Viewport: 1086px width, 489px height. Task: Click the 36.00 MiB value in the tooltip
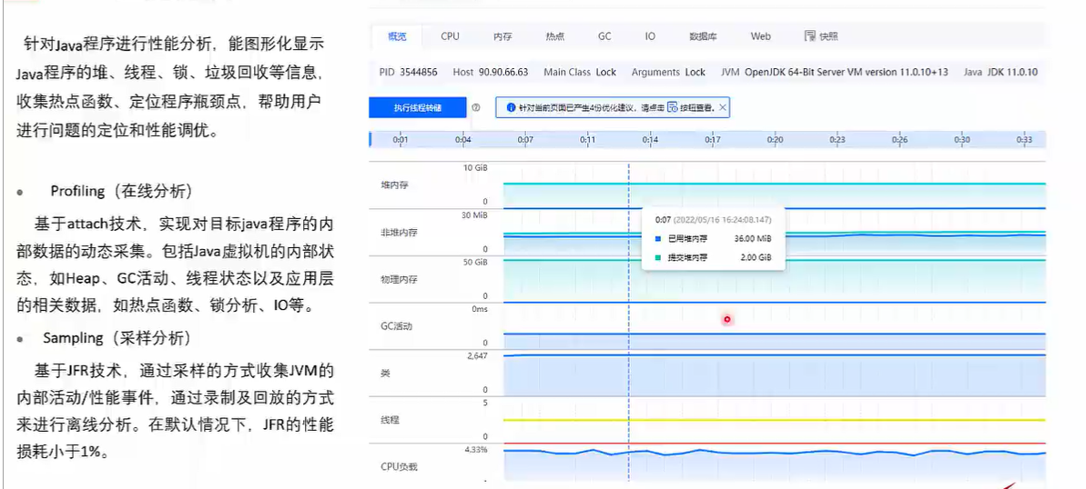click(x=752, y=239)
